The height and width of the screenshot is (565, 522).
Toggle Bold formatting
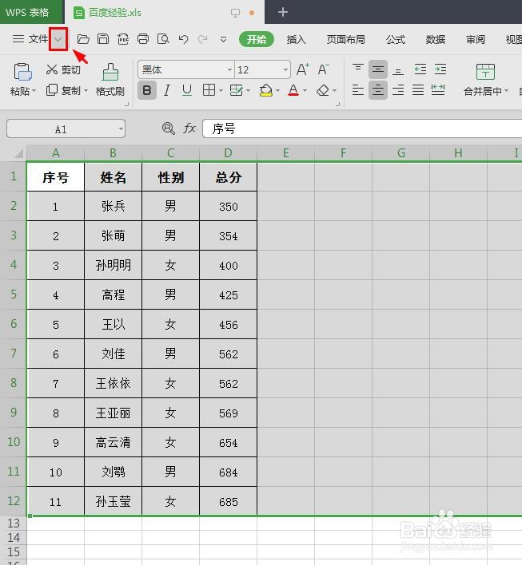click(147, 90)
